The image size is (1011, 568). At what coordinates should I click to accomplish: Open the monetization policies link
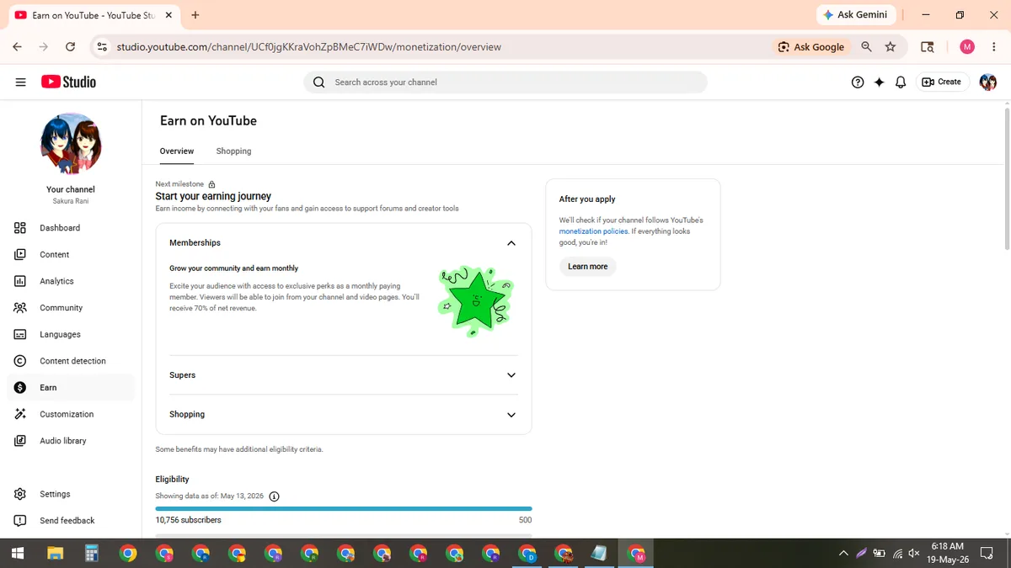coord(593,231)
